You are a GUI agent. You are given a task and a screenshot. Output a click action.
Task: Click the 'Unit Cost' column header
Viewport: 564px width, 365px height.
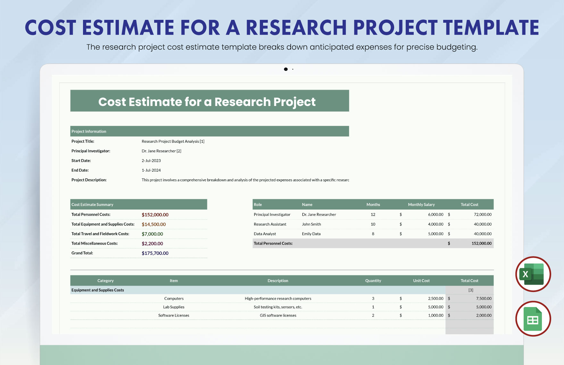[421, 280]
